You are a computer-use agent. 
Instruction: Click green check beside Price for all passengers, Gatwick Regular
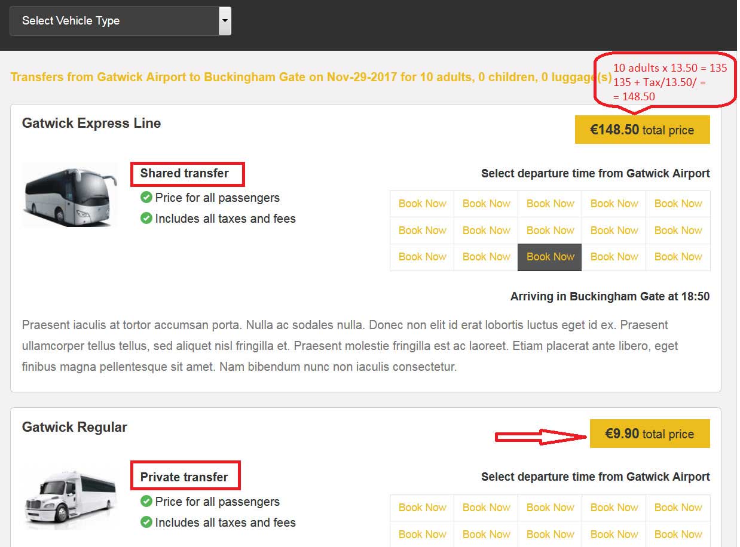pos(146,502)
